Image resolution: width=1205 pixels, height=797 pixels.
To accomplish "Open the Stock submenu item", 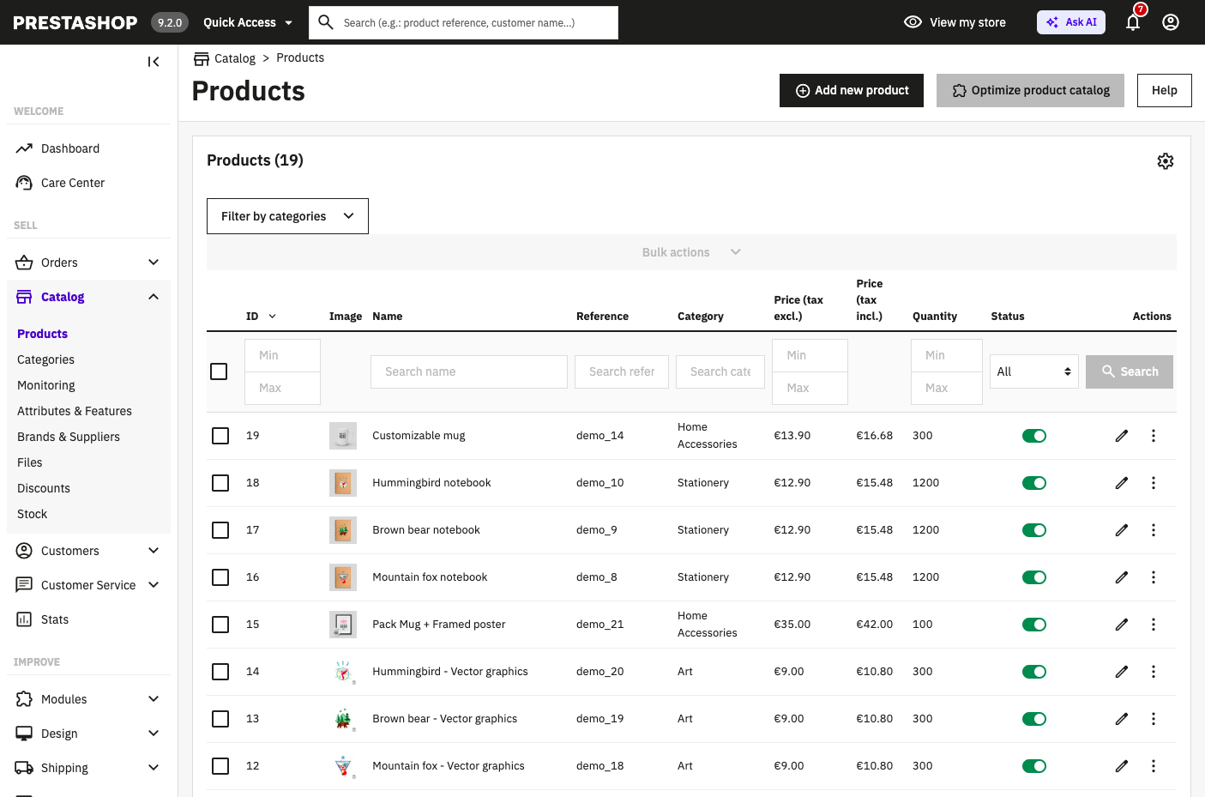I will click(32, 514).
